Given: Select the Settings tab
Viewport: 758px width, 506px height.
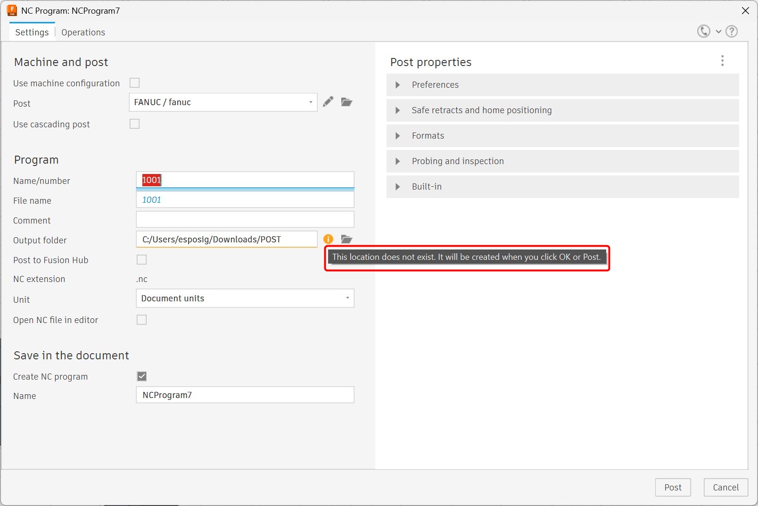Looking at the screenshot, I should click(32, 33).
